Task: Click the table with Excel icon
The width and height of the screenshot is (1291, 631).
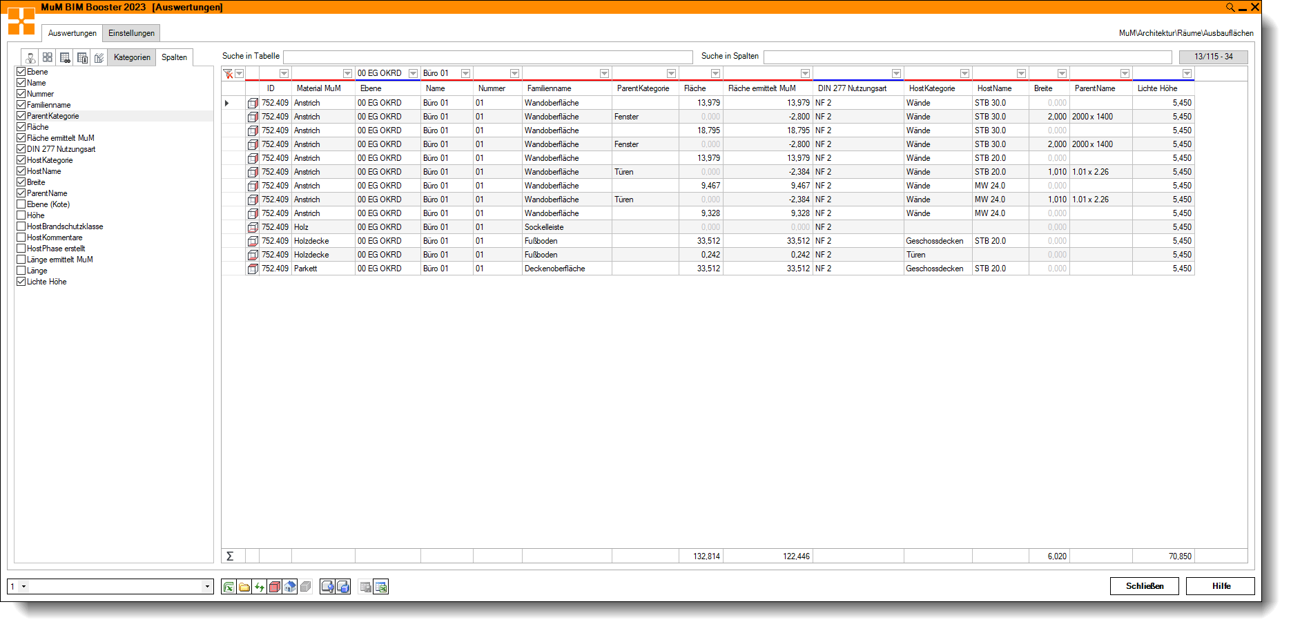Action: [381, 587]
